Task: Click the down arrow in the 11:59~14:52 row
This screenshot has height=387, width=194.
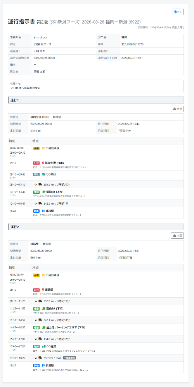Action: tap(36, 320)
